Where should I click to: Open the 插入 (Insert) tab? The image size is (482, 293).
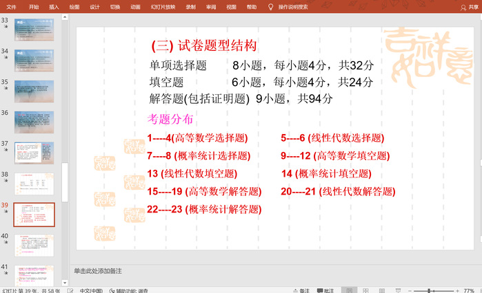point(54,6)
